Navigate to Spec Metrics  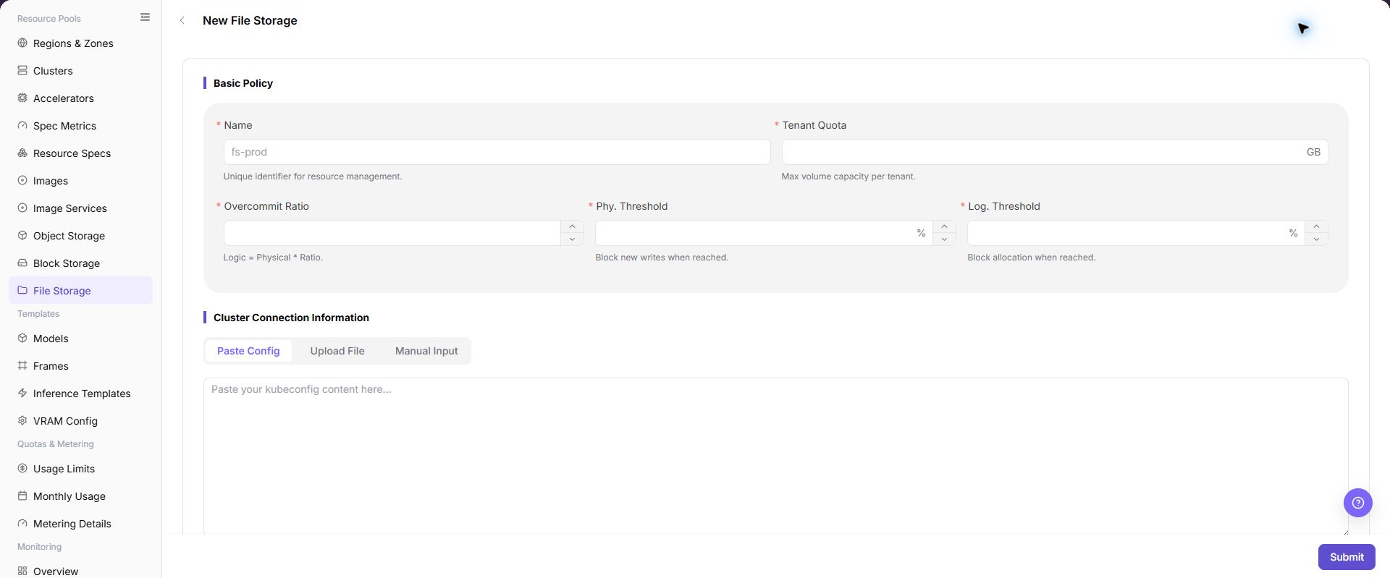80,126
